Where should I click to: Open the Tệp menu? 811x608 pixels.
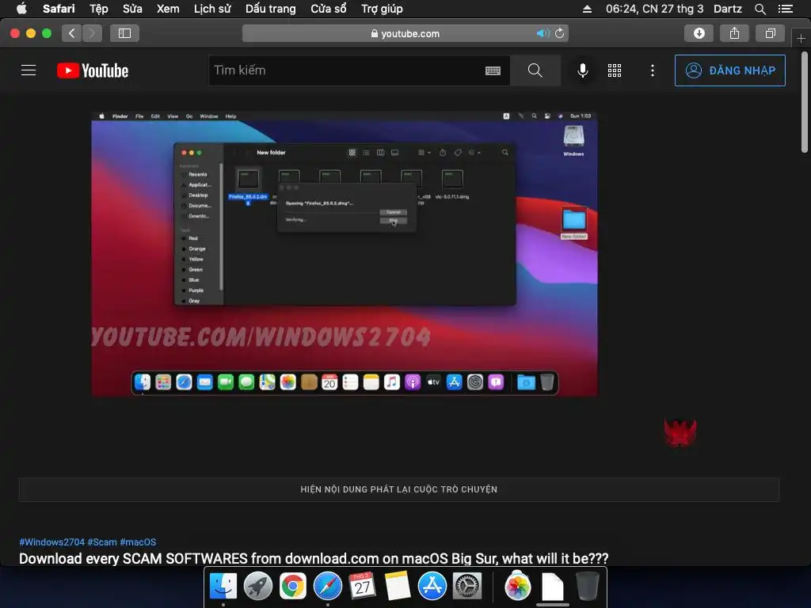pyautogui.click(x=99, y=9)
